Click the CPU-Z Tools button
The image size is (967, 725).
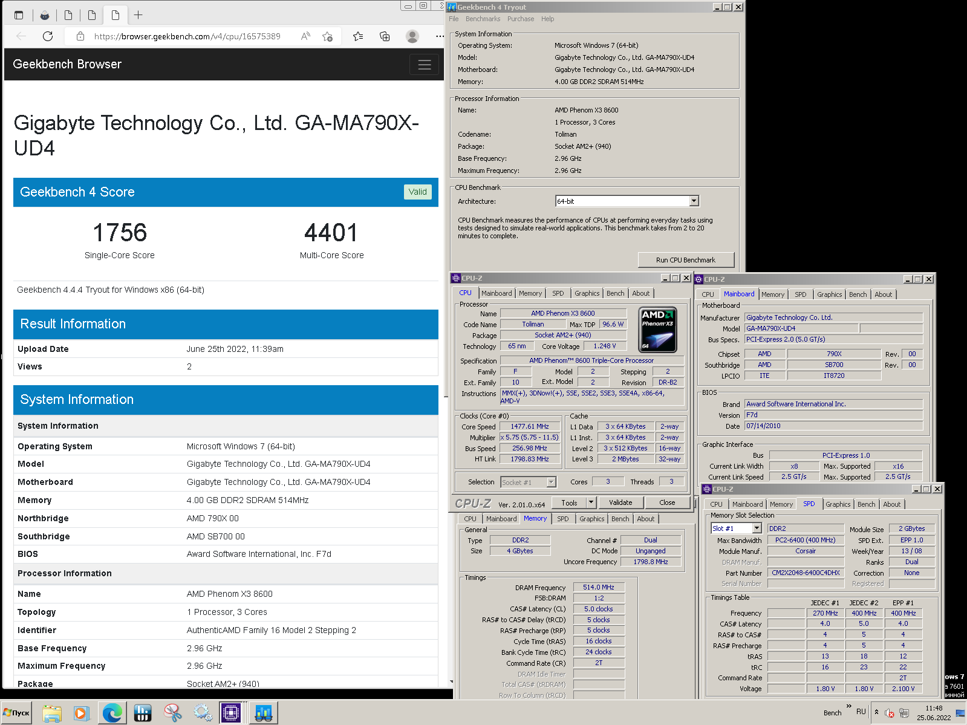coord(569,502)
